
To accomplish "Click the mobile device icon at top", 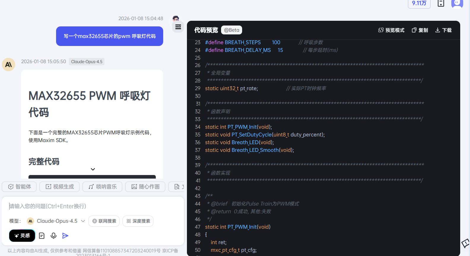I will click(x=441, y=3).
